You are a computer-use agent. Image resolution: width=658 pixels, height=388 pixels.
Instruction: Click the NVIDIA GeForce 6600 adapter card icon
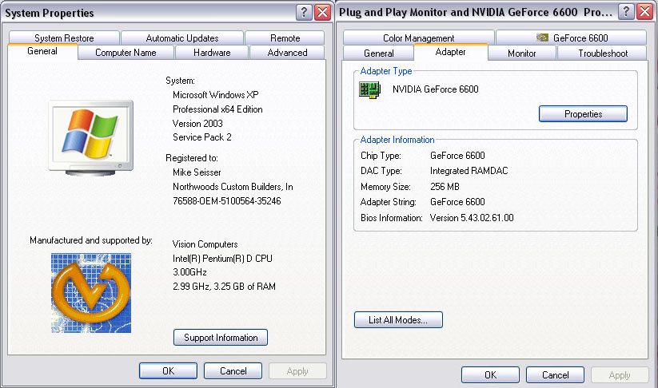369,89
